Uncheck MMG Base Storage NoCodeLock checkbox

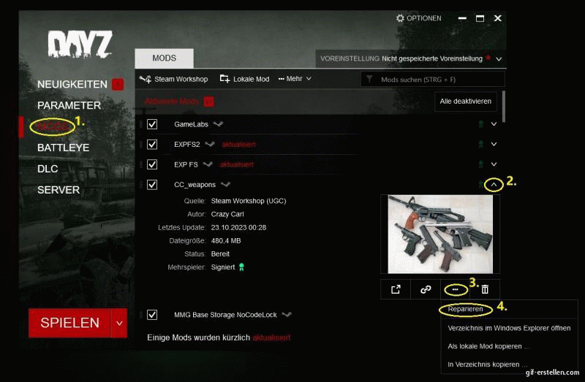click(x=152, y=315)
